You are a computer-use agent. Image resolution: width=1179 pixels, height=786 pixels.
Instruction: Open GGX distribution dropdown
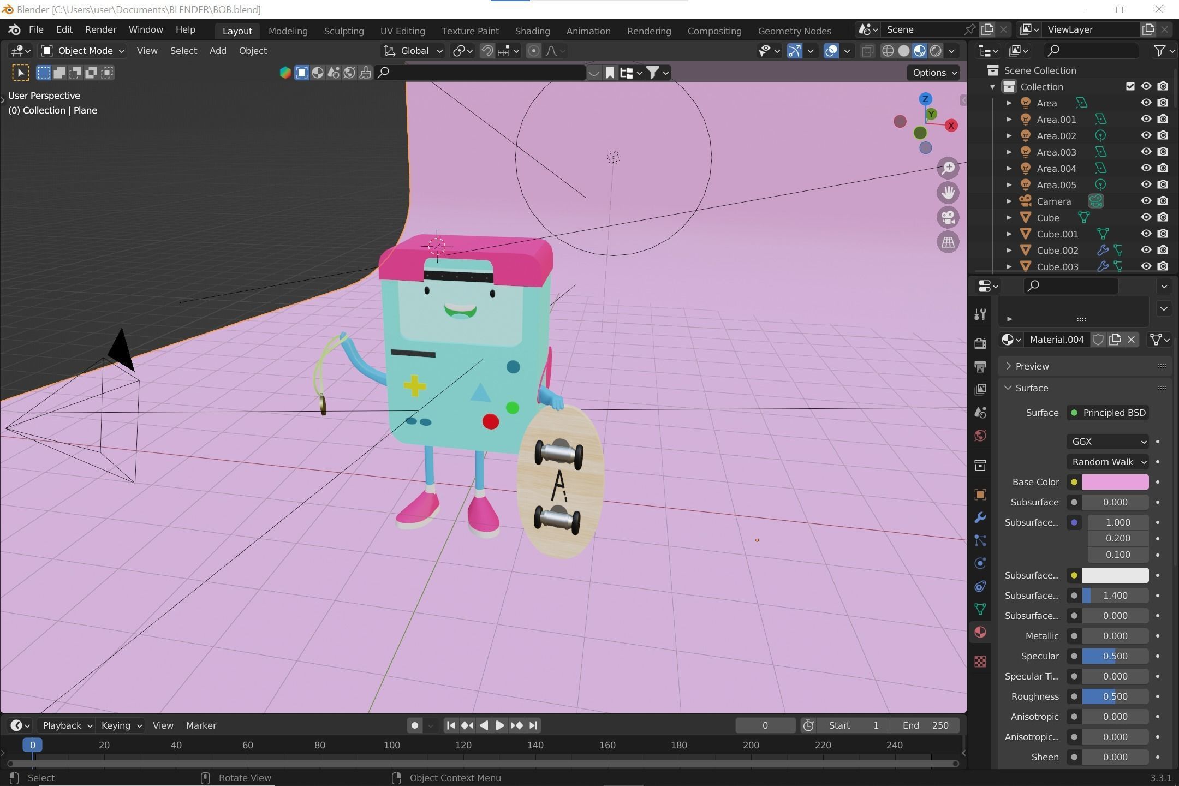click(1107, 442)
